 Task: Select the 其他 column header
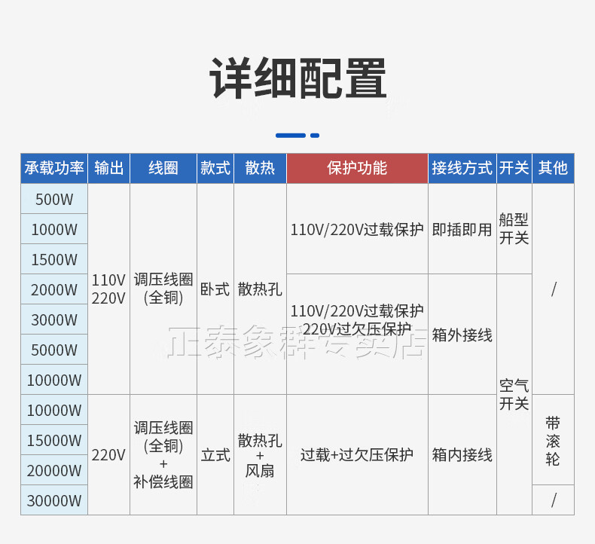[x=553, y=168]
